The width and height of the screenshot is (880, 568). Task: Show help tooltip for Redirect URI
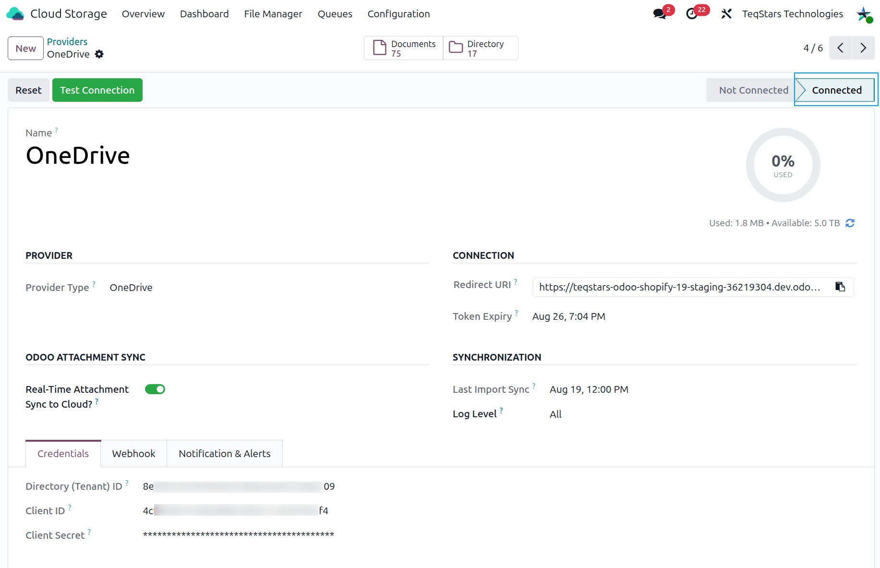coord(516,282)
